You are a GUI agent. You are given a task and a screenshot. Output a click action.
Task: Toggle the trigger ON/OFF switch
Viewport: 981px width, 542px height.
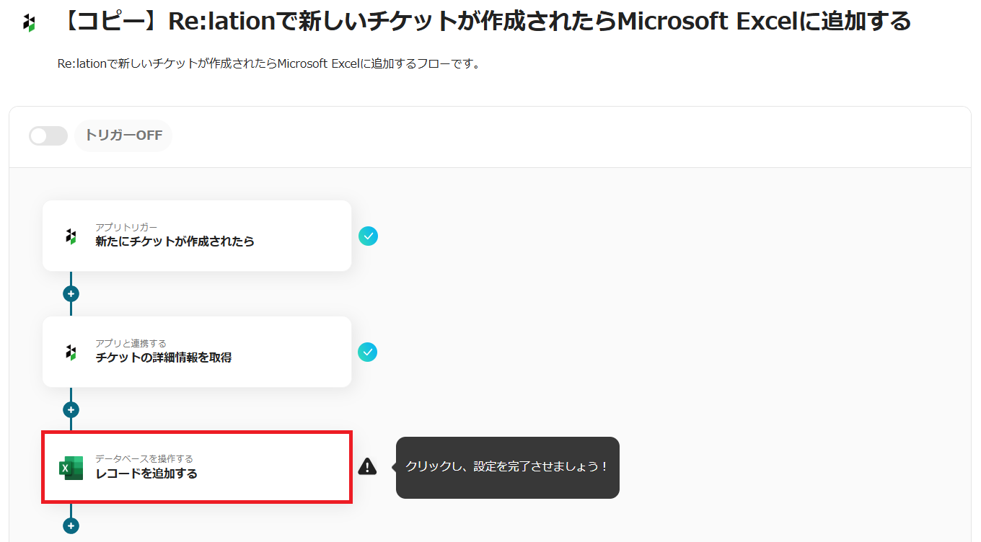(x=48, y=135)
